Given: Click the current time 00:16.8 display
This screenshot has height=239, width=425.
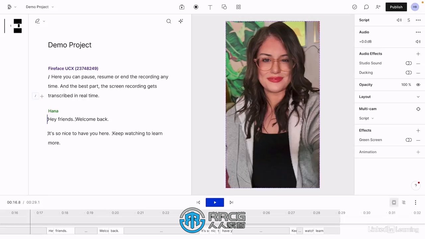Looking at the screenshot, I should click(x=14, y=202).
